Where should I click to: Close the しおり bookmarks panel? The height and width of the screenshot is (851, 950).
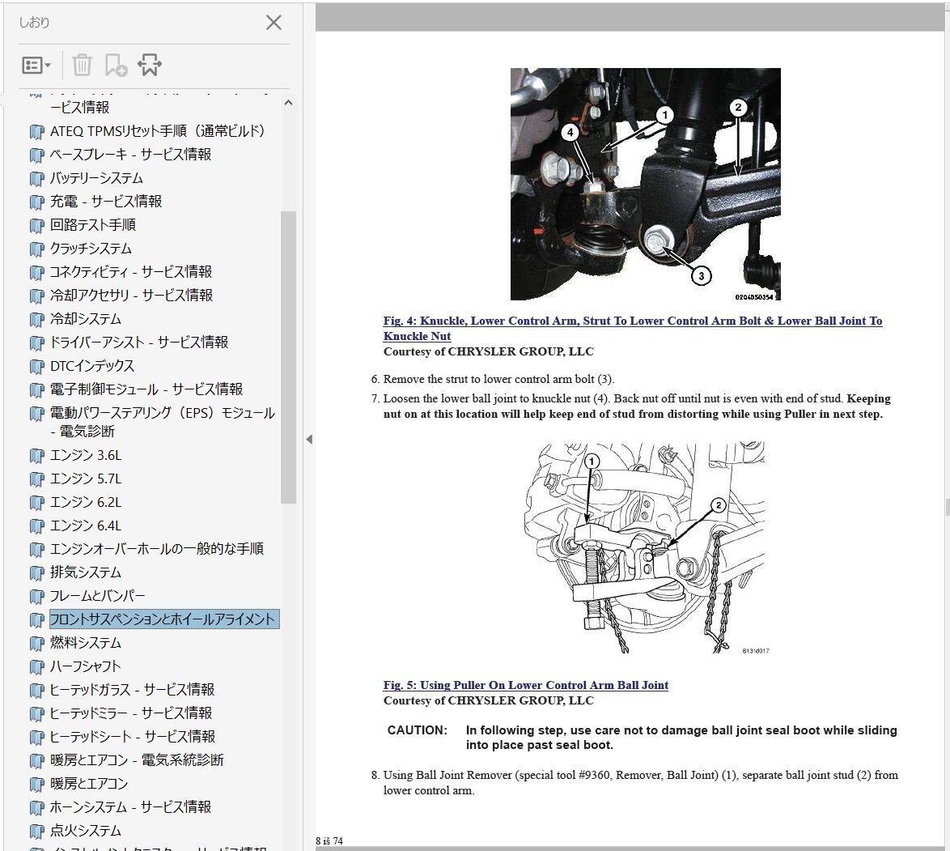click(274, 23)
